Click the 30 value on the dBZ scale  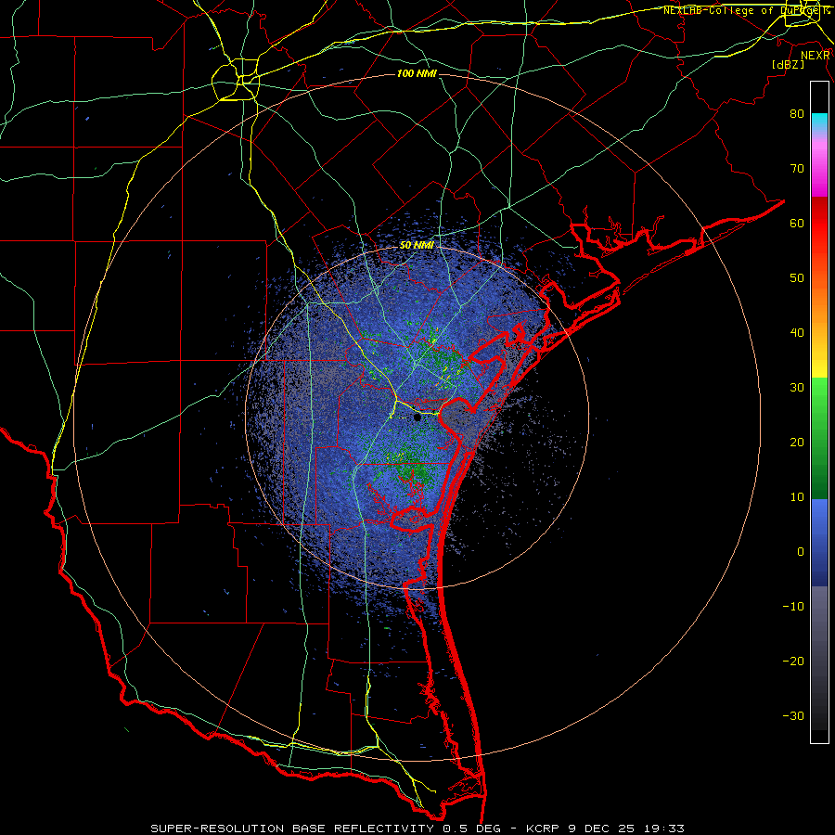pos(797,387)
